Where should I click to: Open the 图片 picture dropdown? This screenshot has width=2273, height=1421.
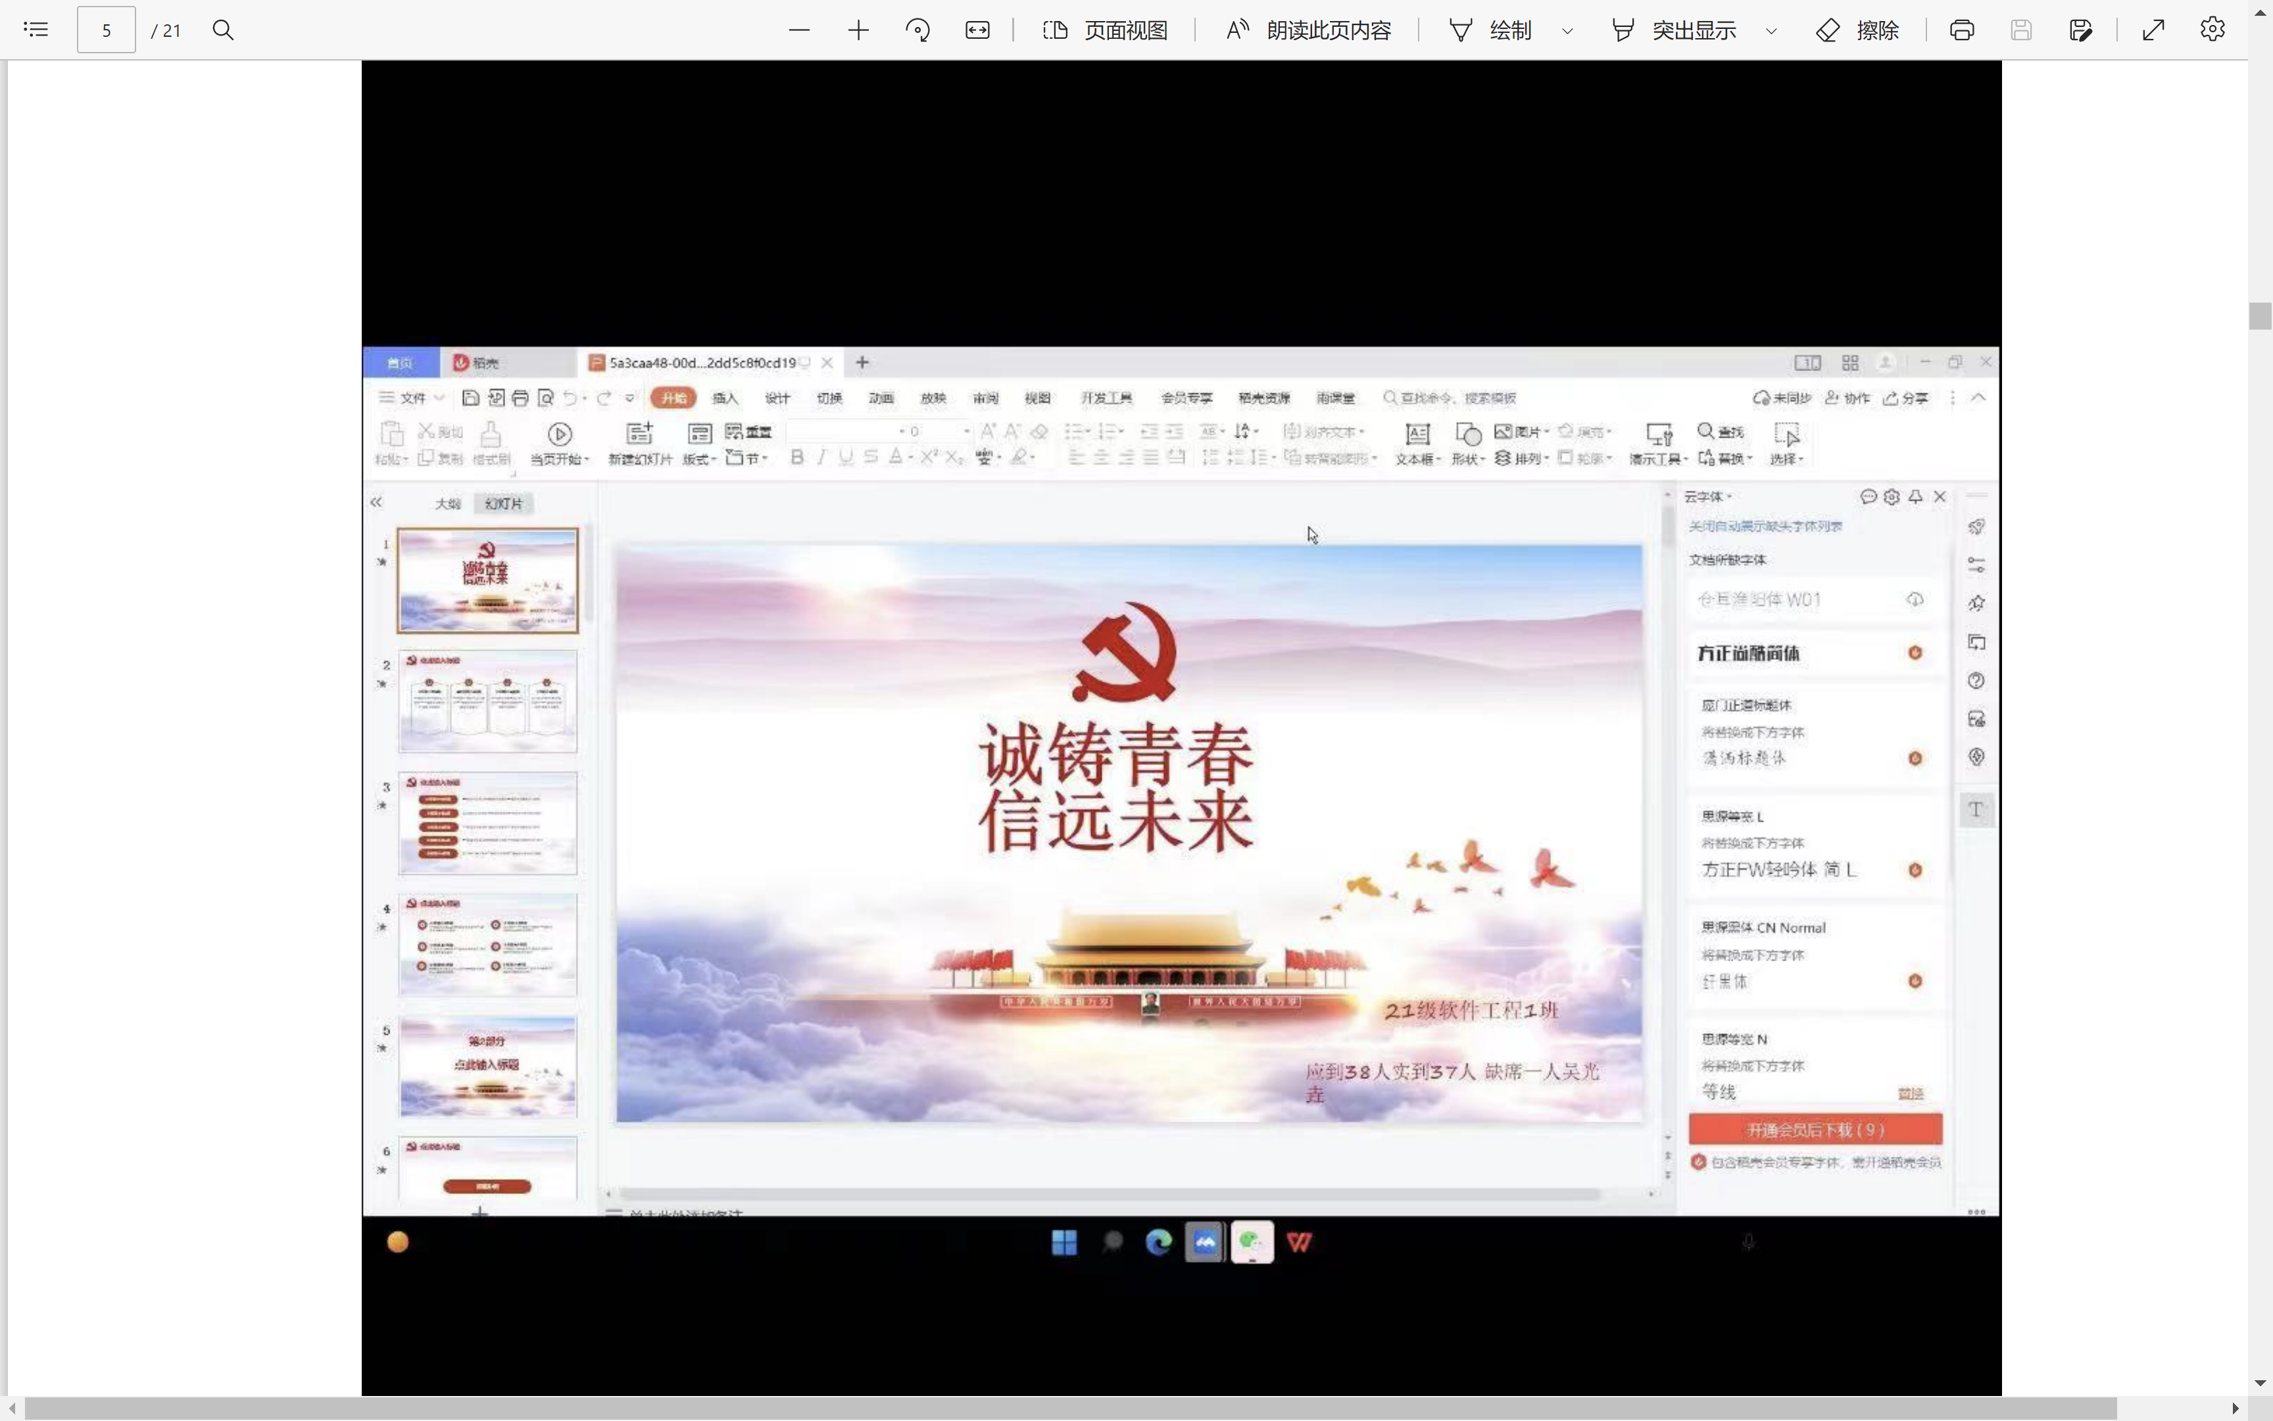(1522, 432)
